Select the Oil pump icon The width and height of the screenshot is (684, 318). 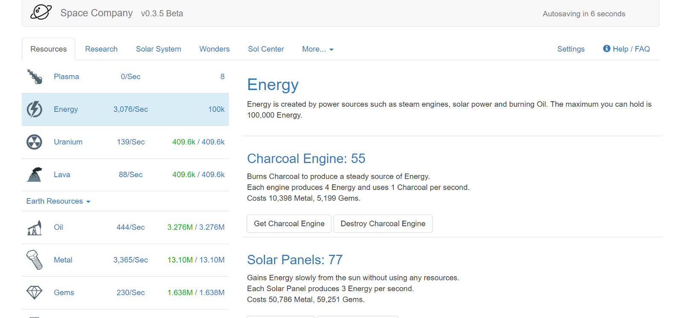tap(35, 228)
